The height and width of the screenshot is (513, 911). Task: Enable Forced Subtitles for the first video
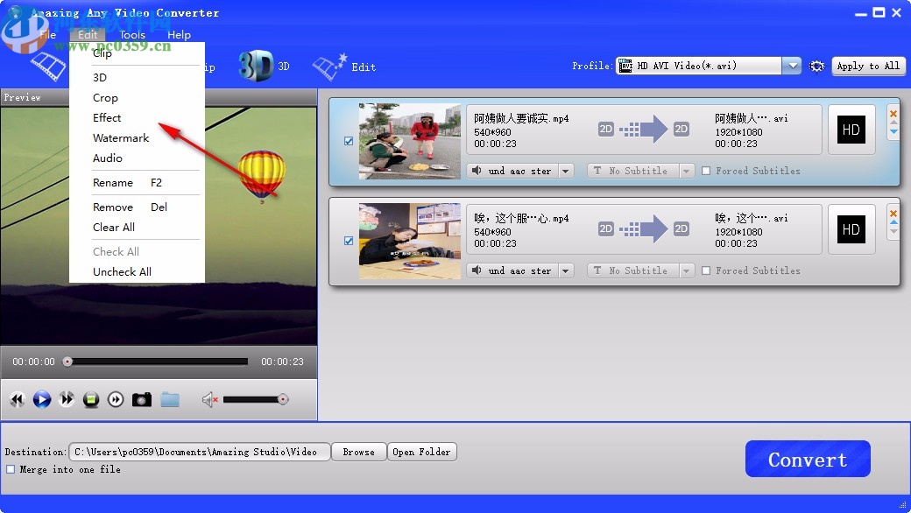(708, 171)
